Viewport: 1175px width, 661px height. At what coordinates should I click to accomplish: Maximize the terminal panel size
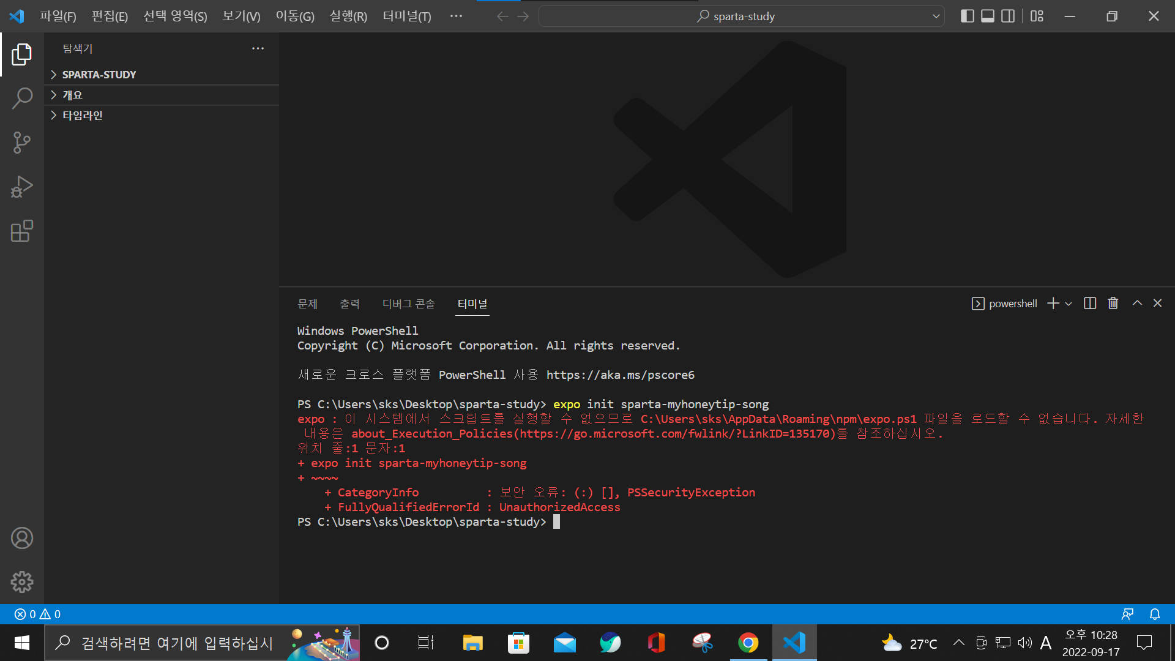click(1137, 304)
